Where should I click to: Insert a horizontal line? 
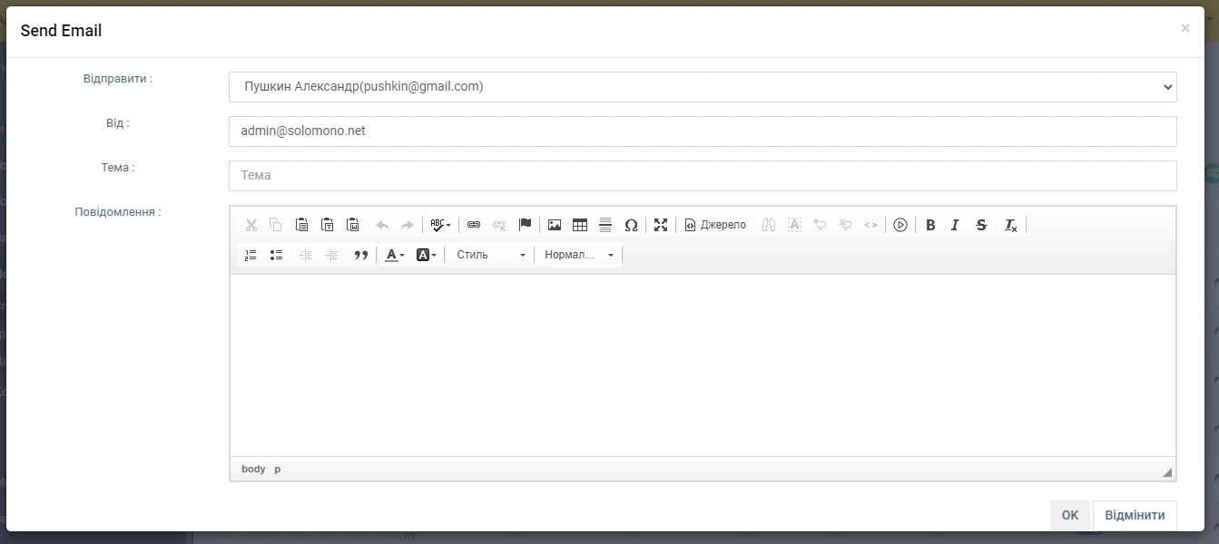click(605, 225)
